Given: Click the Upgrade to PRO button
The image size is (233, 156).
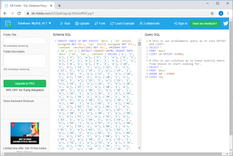Looking at the screenshot, I should point(24,83).
